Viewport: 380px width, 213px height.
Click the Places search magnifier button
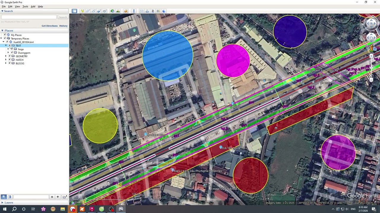point(4,197)
